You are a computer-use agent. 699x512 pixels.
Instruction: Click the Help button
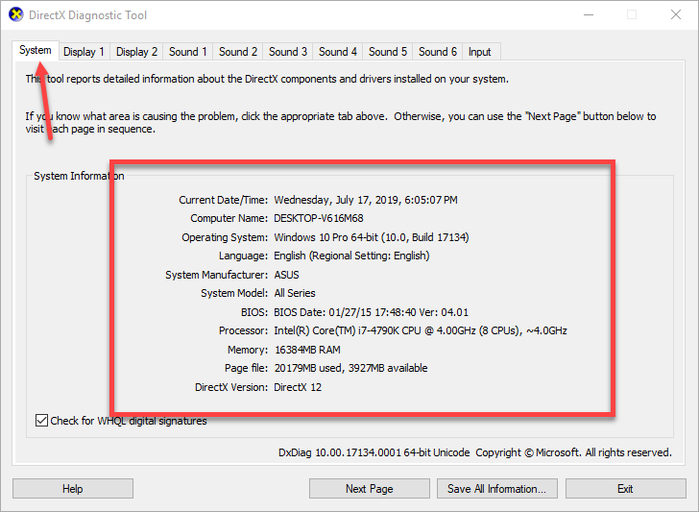(x=73, y=489)
